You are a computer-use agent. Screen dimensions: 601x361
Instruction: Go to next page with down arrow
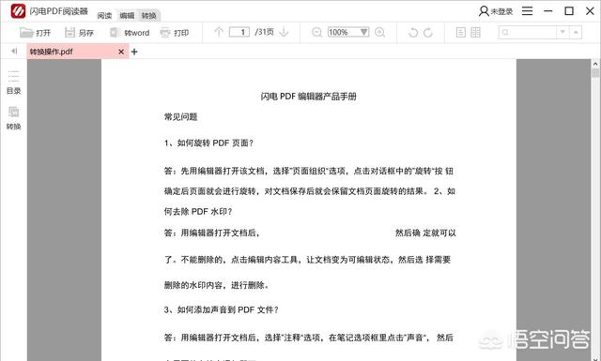pyautogui.click(x=284, y=32)
